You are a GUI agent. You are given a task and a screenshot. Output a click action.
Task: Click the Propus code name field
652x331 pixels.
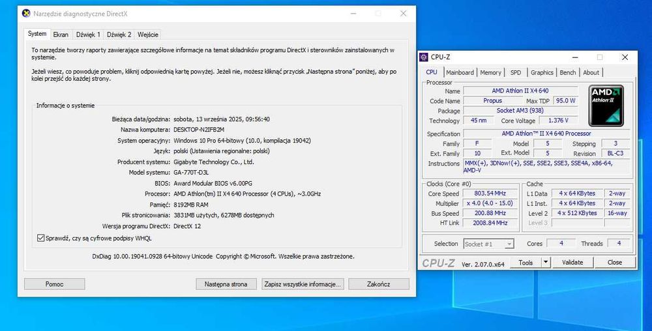point(493,100)
